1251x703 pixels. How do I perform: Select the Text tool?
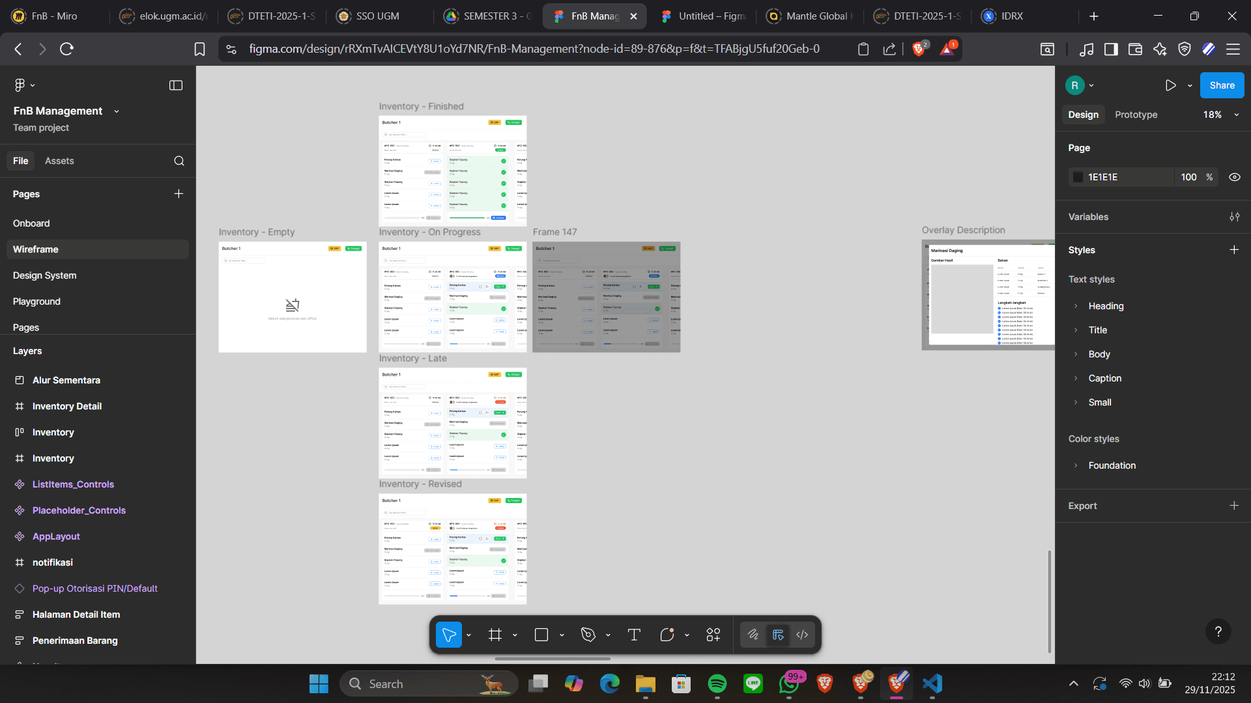[634, 635]
